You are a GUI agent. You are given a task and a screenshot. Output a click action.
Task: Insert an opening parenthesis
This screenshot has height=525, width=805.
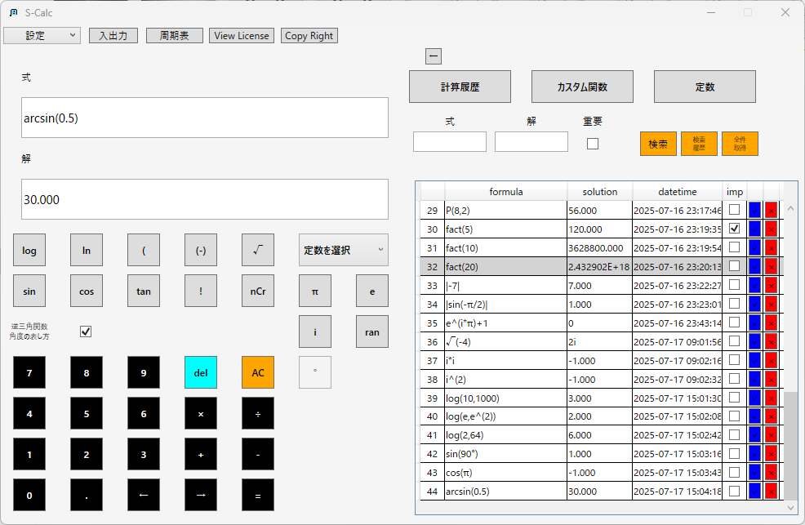144,250
